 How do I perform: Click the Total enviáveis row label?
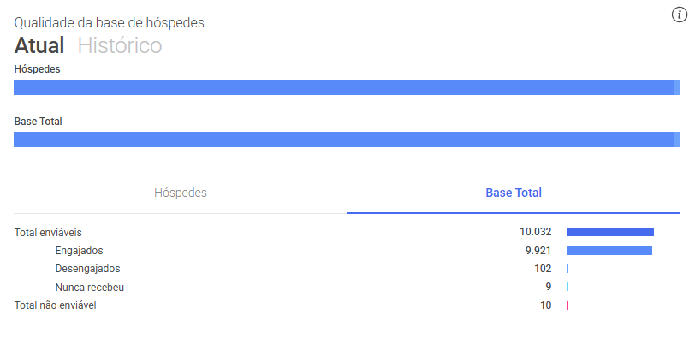[48, 233]
